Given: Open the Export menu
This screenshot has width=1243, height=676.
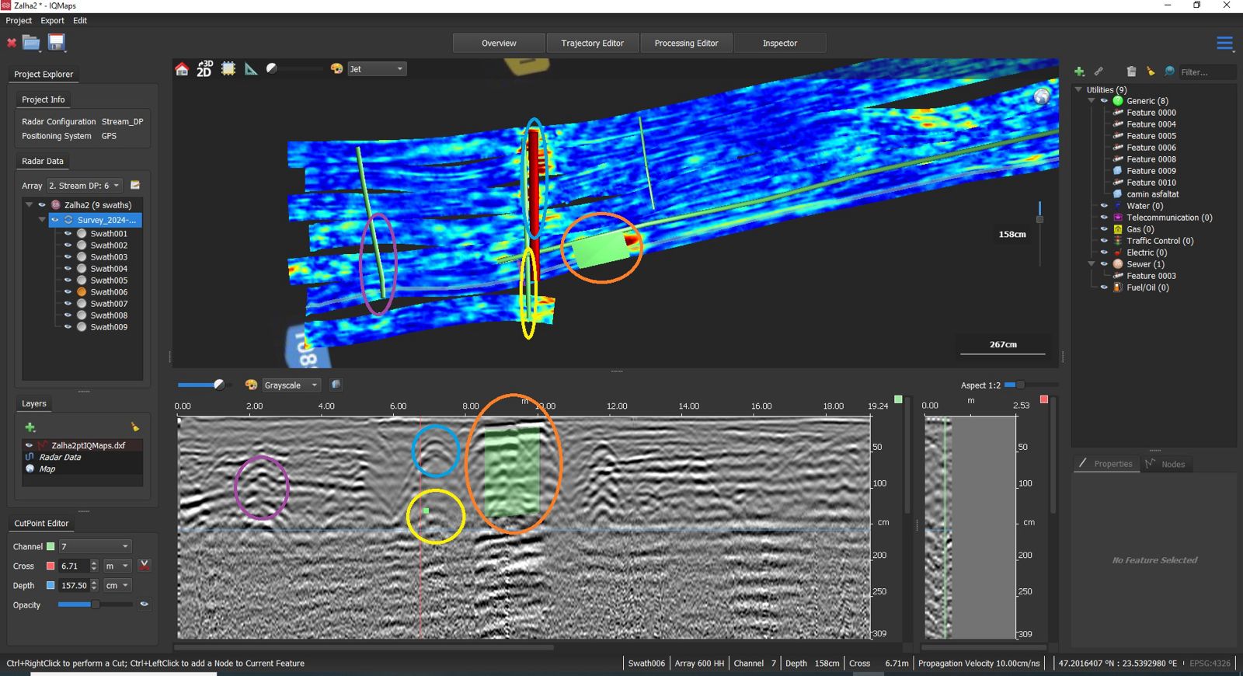Looking at the screenshot, I should point(52,21).
